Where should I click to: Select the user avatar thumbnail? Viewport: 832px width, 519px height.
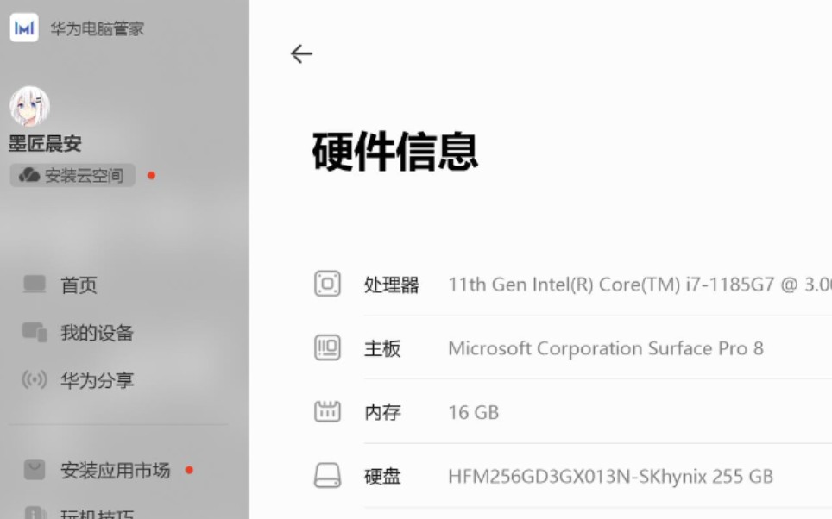(x=31, y=105)
